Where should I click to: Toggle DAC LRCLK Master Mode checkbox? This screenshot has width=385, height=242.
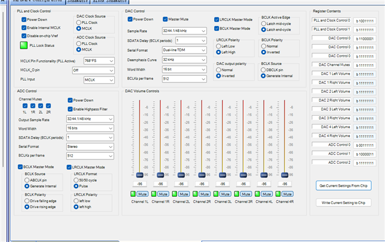(x=217, y=19)
